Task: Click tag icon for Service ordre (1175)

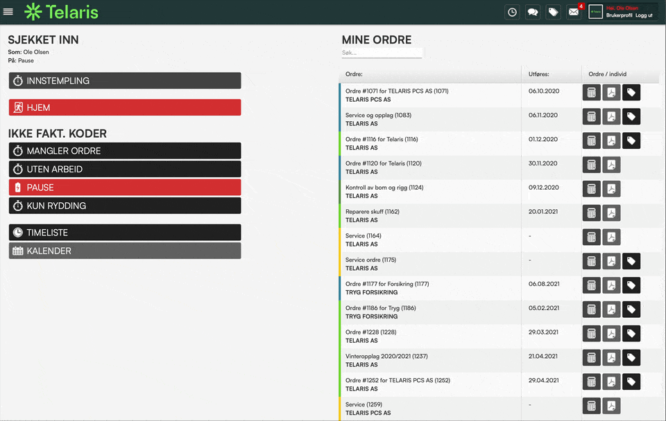Action: coord(631,262)
